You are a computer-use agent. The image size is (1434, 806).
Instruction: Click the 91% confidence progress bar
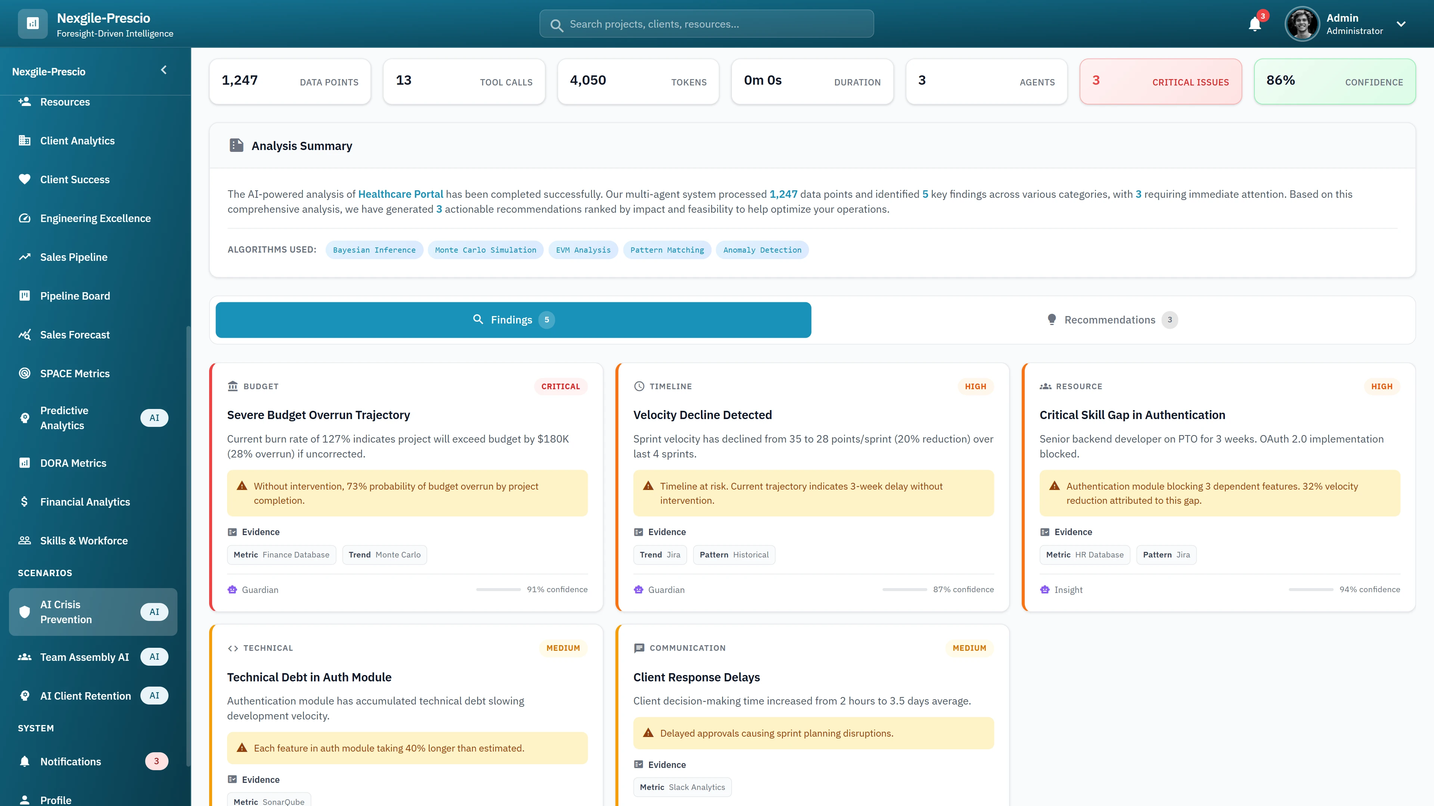(498, 589)
